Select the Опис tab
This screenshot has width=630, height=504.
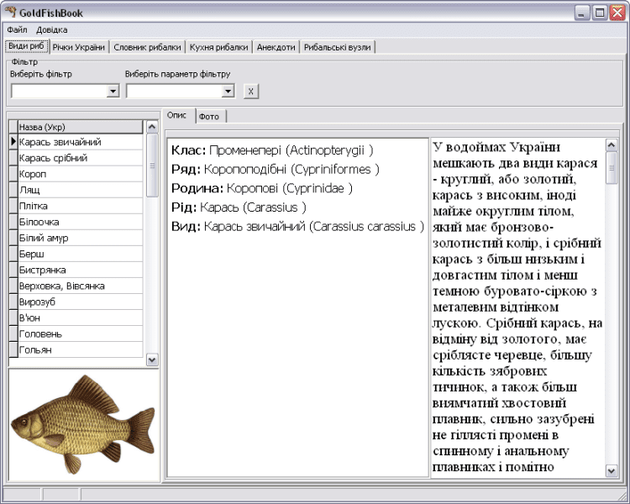pos(177,115)
